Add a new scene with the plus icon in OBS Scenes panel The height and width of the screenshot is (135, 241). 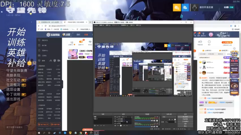pyautogui.click(x=95, y=125)
